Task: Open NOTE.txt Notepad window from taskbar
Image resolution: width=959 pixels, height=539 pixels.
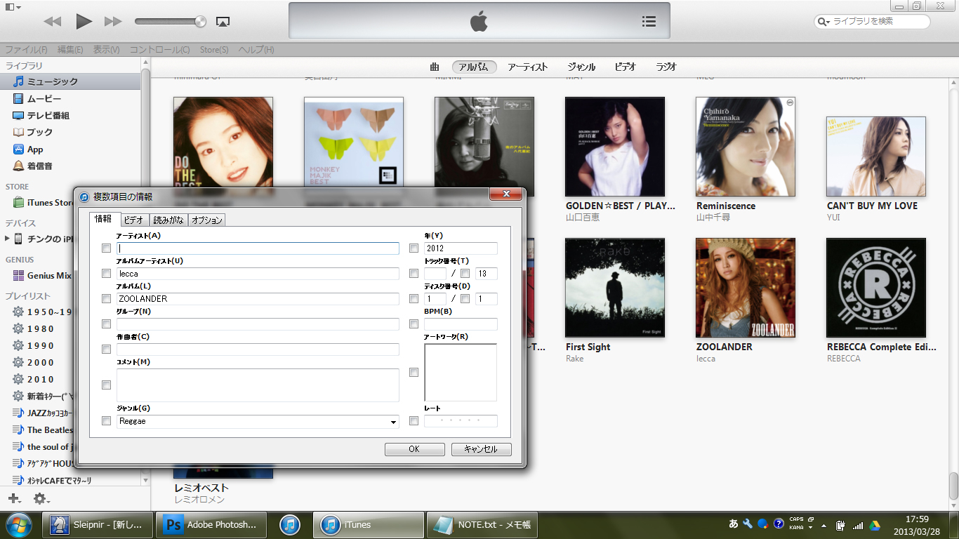Action: tap(482, 524)
